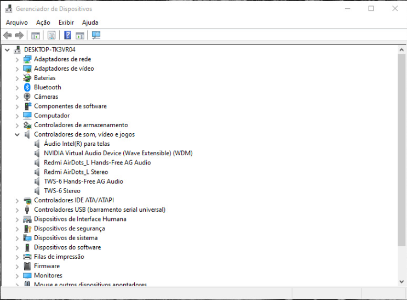This screenshot has width=407, height=300.
Task: Minimize the Gerenciador de Dispositivos window
Action: pyautogui.click(x=347, y=9)
